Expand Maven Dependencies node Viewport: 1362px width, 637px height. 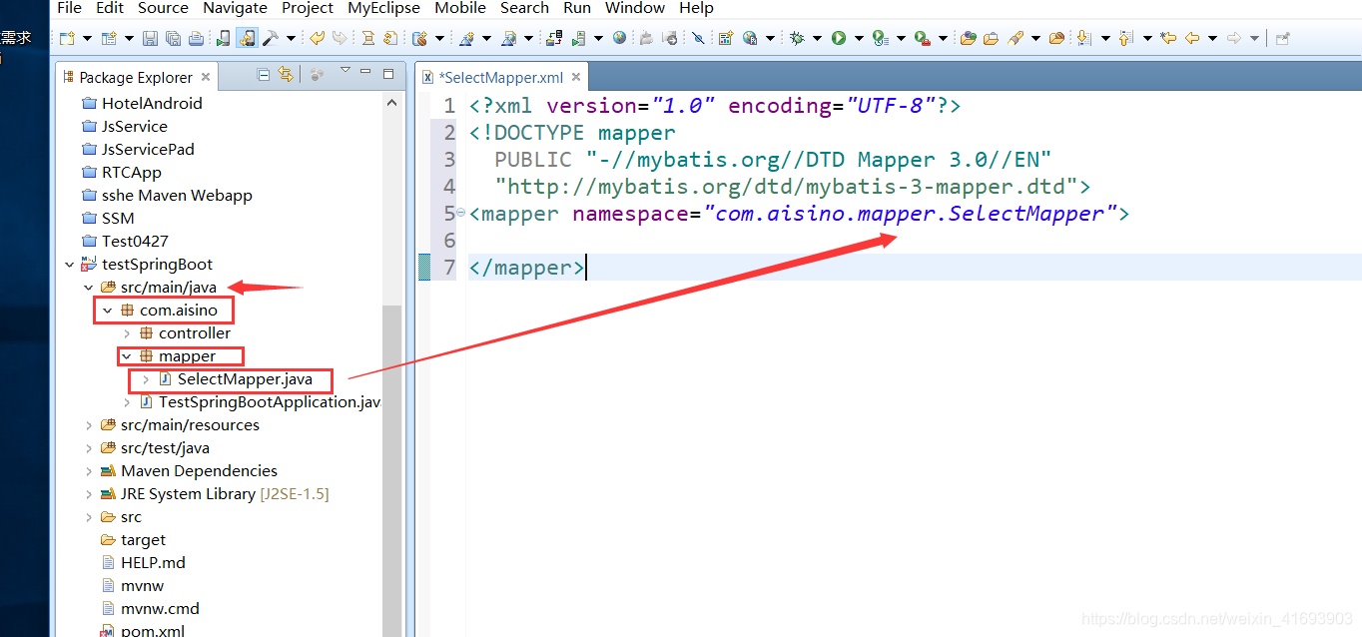click(88, 471)
